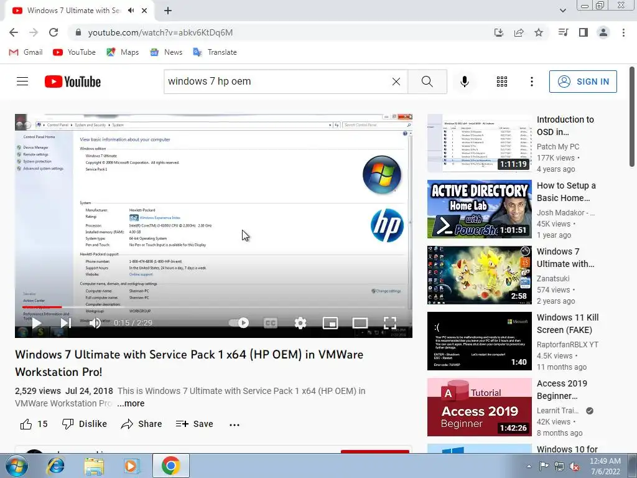Mute the tab using its speaker icon

[x=131, y=11]
